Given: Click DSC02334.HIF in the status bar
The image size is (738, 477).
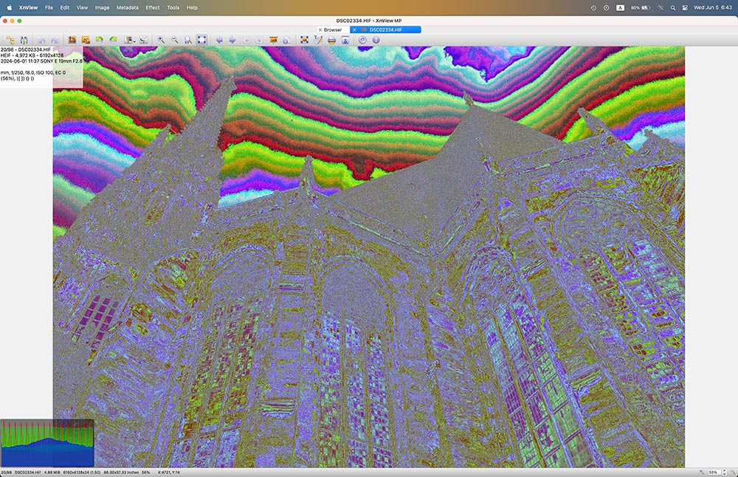Looking at the screenshot, I should (28, 472).
